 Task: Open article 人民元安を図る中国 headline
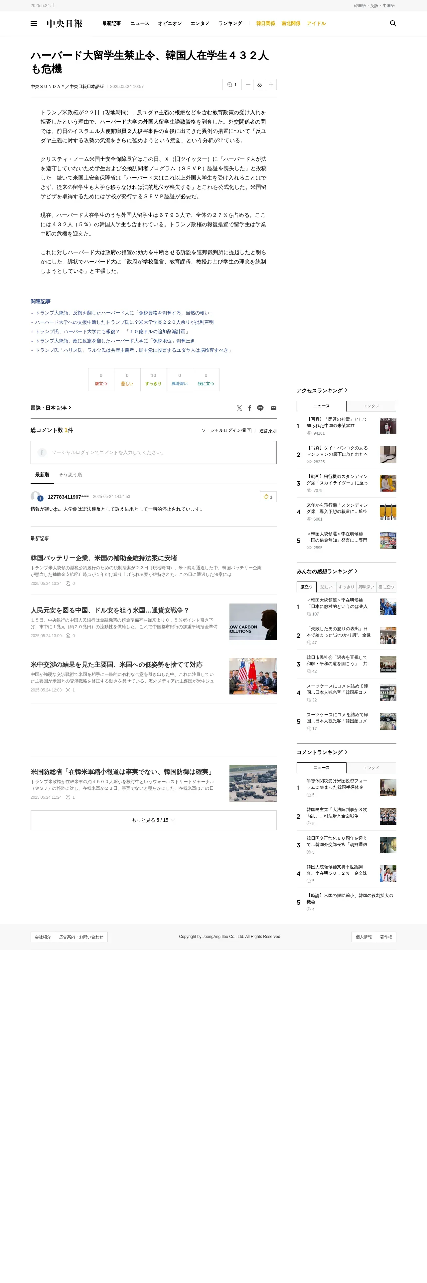[110, 610]
